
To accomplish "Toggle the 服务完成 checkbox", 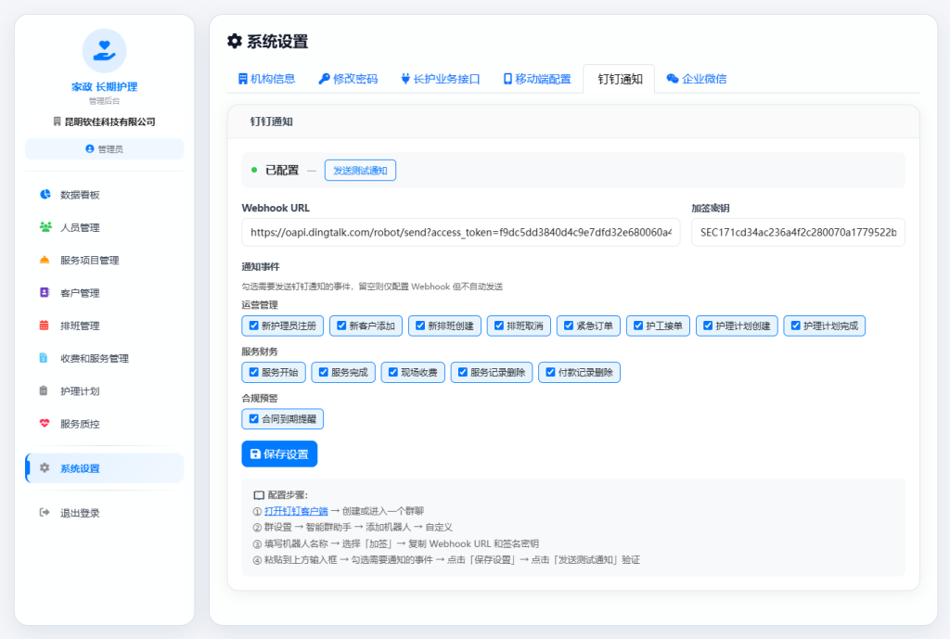I will [324, 373].
